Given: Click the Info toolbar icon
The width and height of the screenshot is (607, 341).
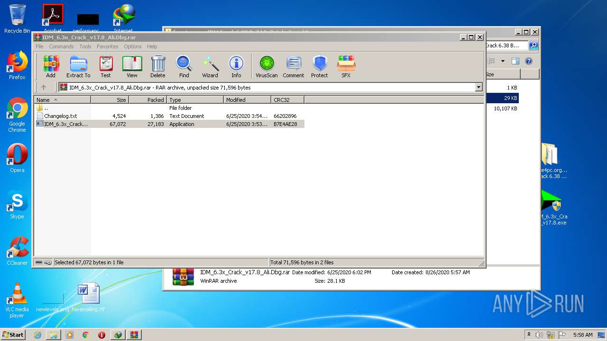Looking at the screenshot, I should click(236, 66).
